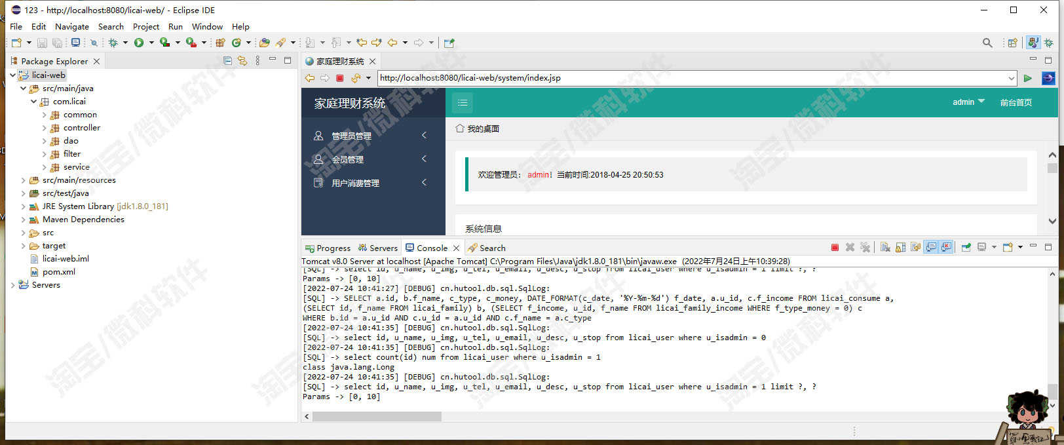Click the Clear Console icon
The height and width of the screenshot is (445, 1064).
pyautogui.click(x=885, y=247)
